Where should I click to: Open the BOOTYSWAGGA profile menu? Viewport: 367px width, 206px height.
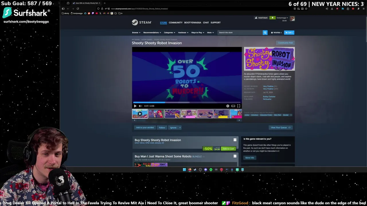pyautogui.click(x=193, y=22)
